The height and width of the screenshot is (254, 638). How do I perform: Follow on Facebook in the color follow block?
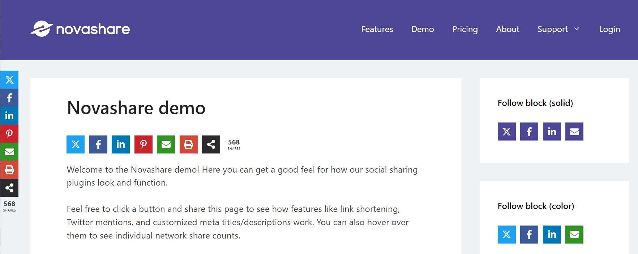click(529, 235)
